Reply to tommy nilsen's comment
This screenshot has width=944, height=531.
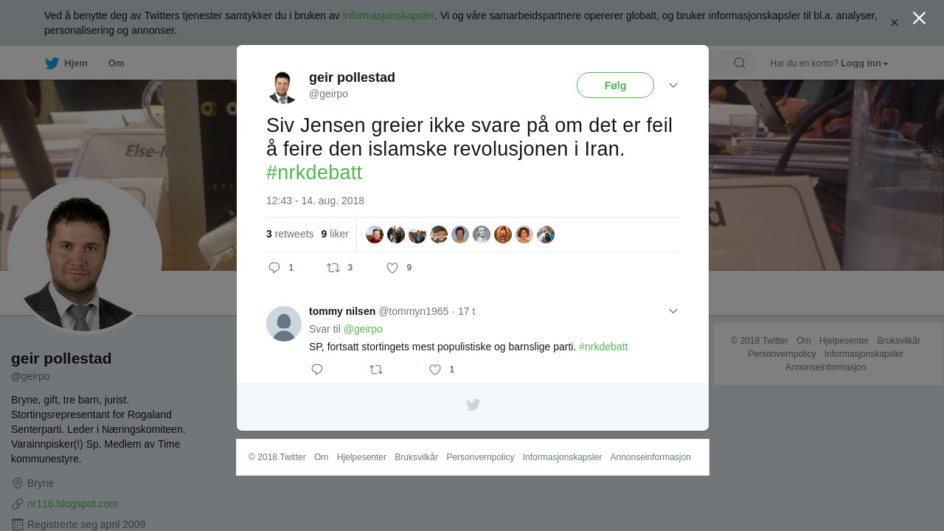pos(317,369)
